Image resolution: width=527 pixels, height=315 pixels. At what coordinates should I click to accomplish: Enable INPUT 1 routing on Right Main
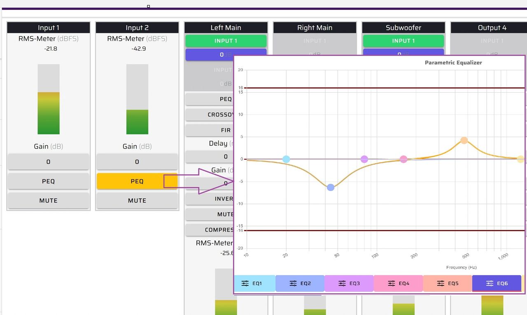315,41
